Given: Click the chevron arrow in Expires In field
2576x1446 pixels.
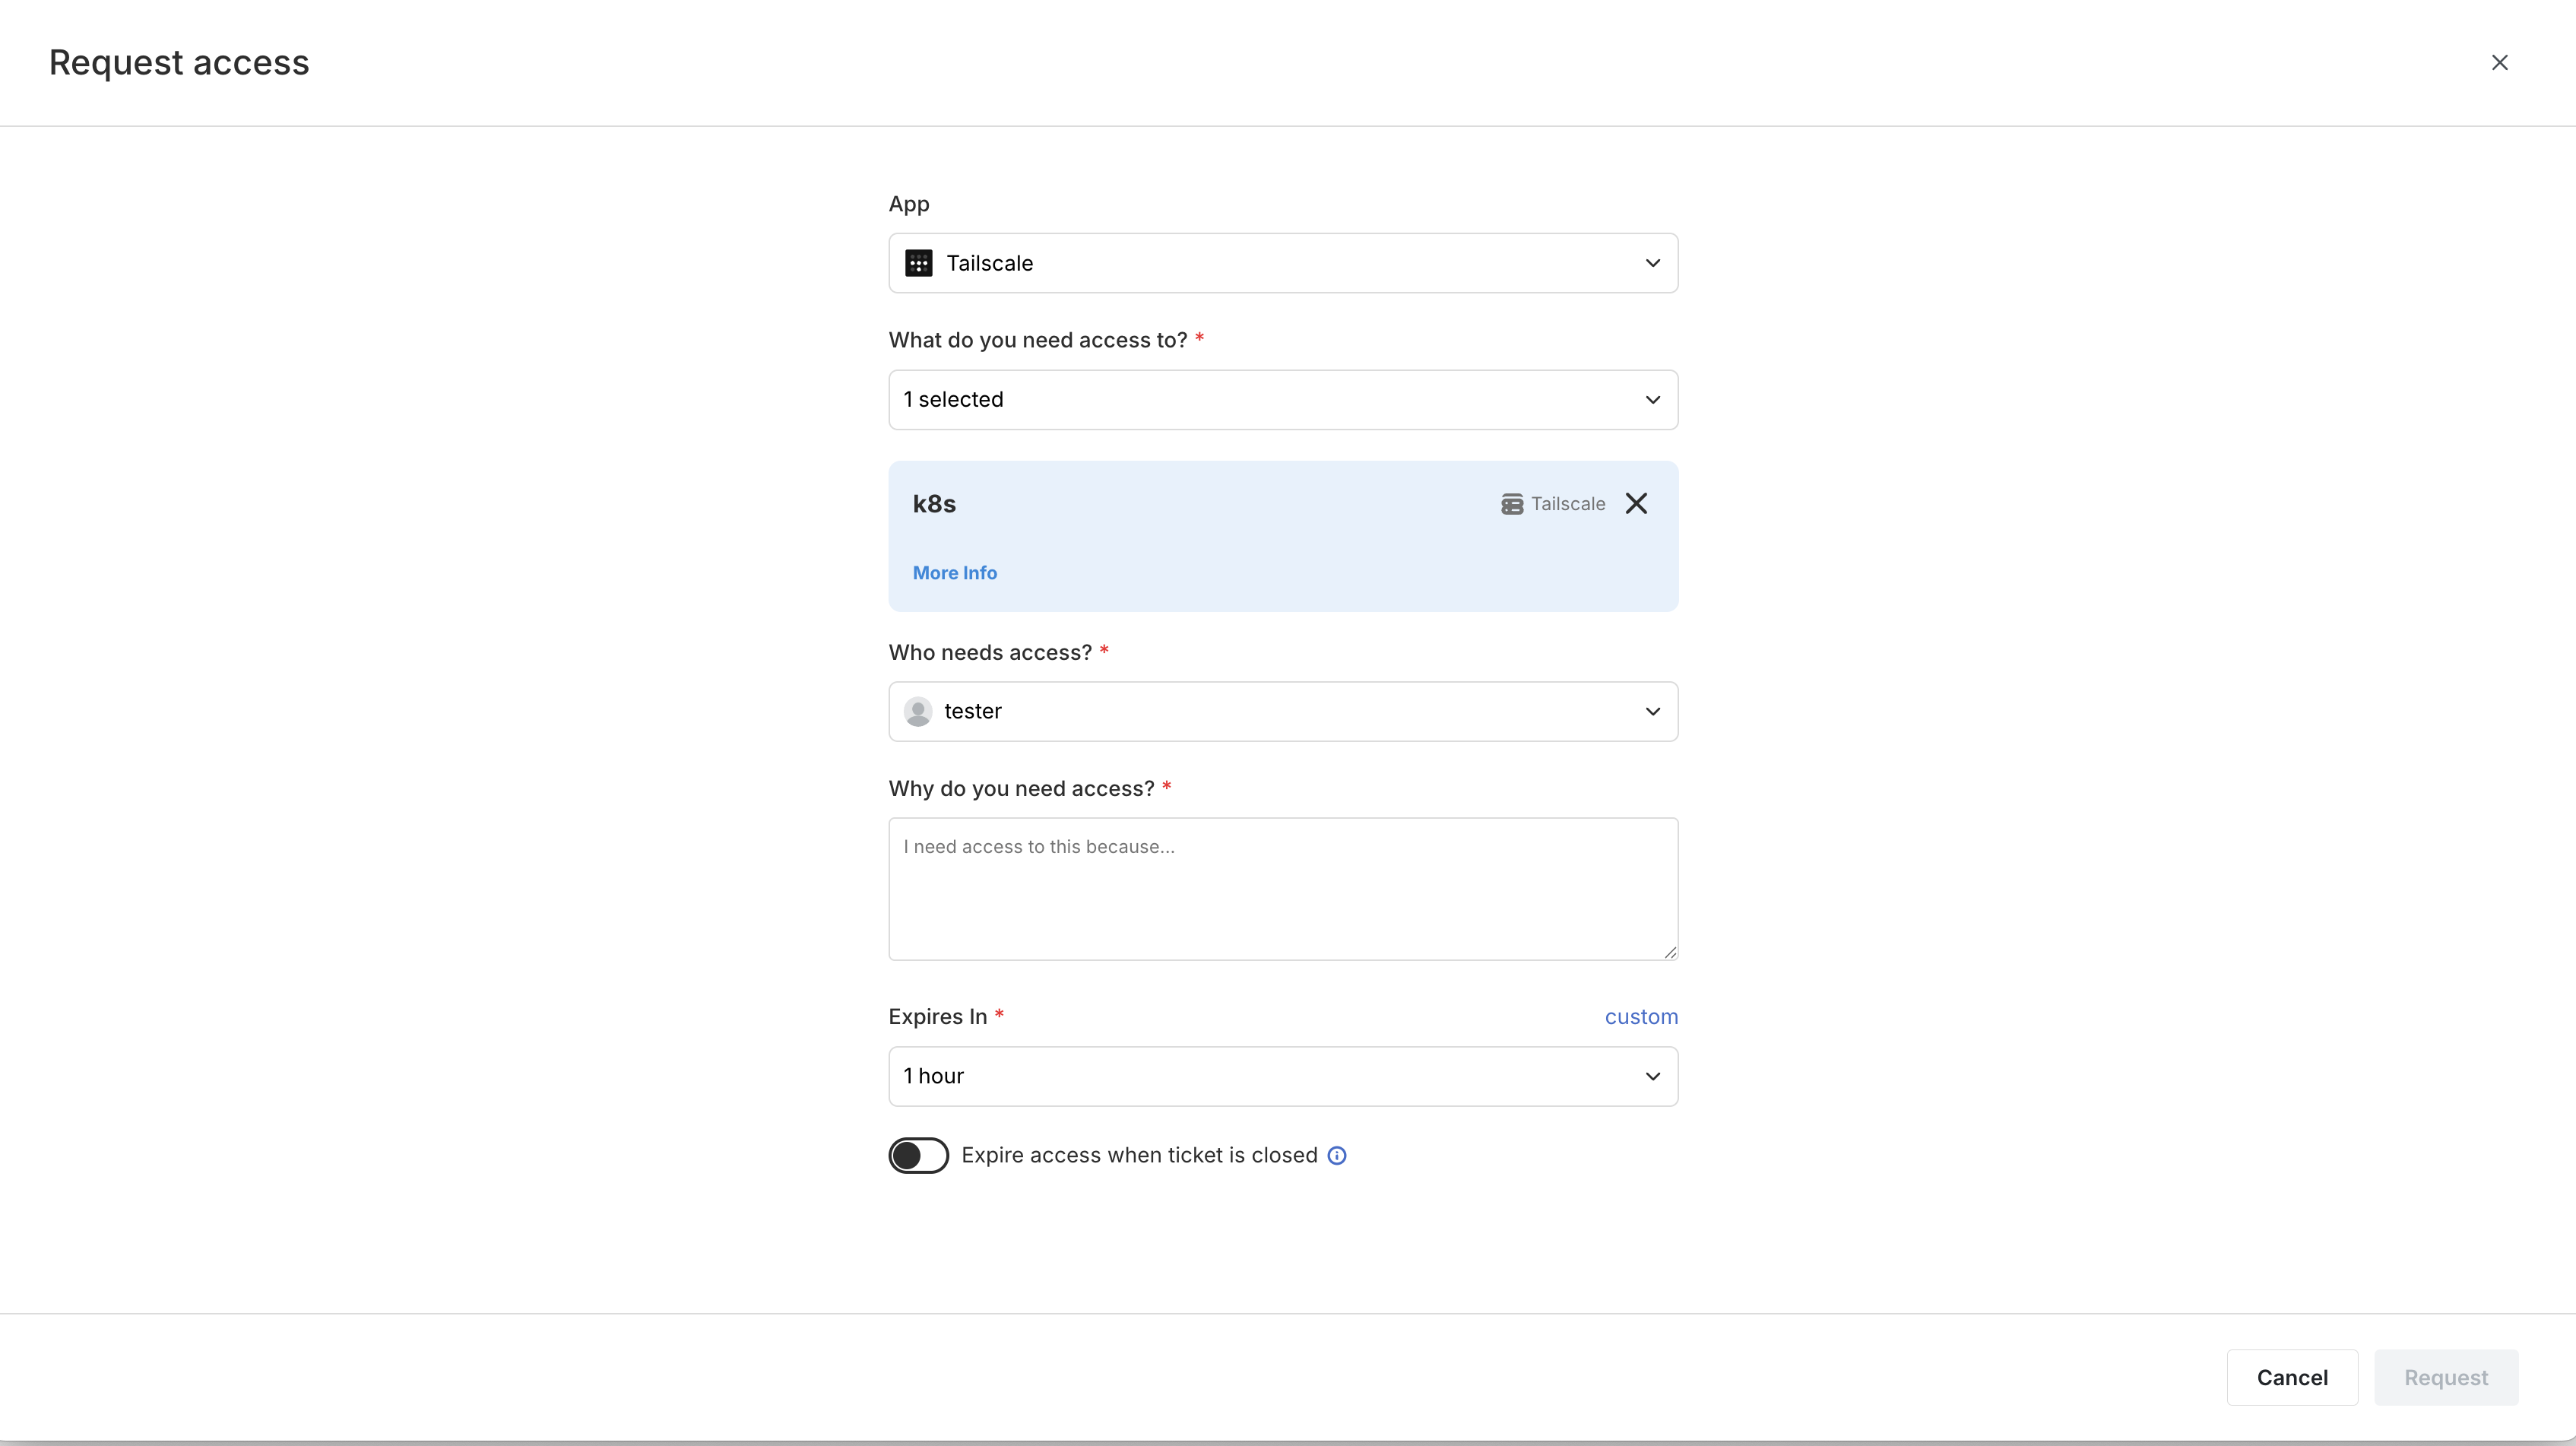Looking at the screenshot, I should point(1652,1077).
